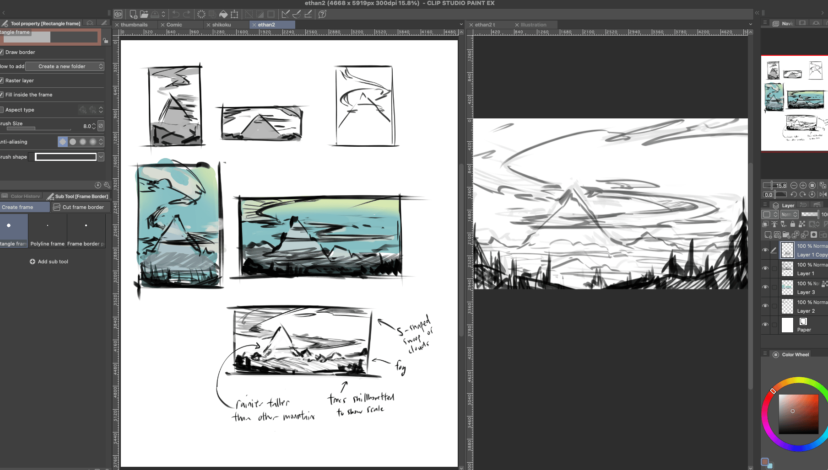Screen dimensions: 828x470
Task: Click the Fill bucket icon in toolbar
Action: pos(223,14)
